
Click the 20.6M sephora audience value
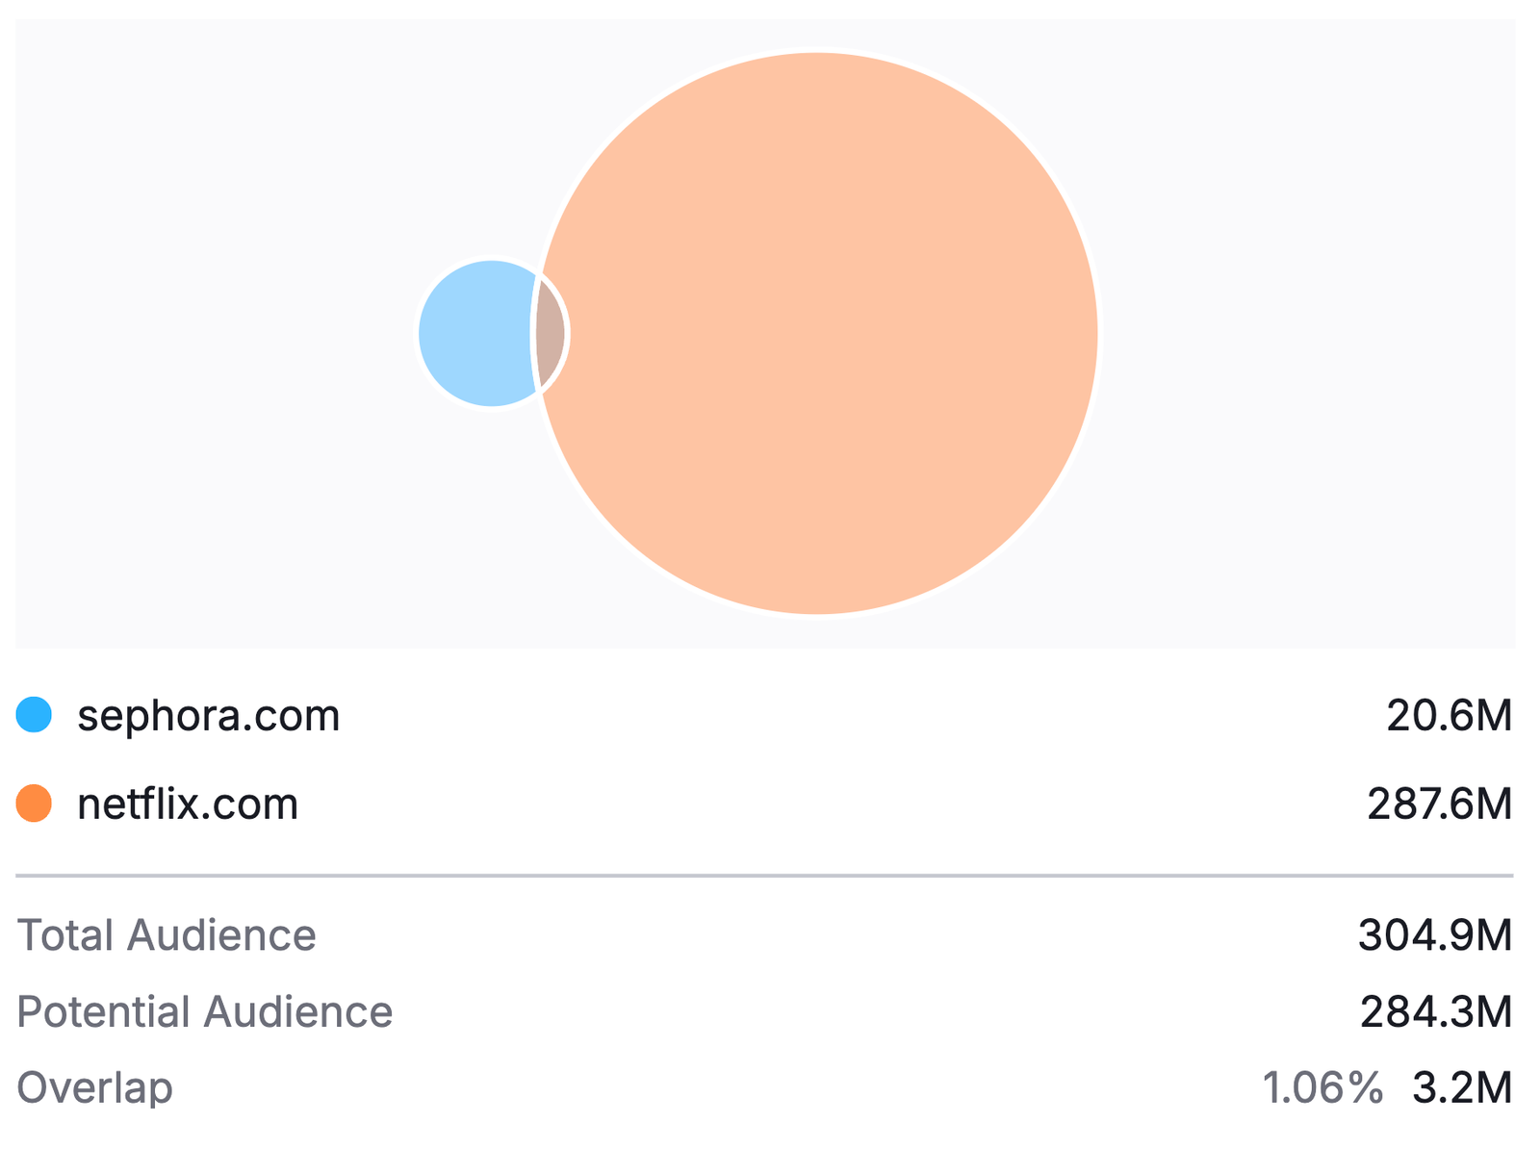pos(1449,716)
